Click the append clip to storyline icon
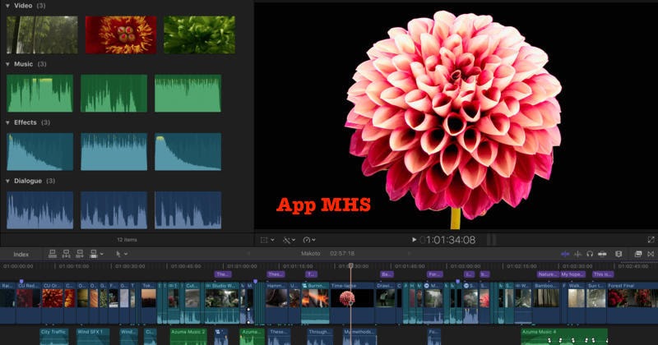 click(x=80, y=254)
